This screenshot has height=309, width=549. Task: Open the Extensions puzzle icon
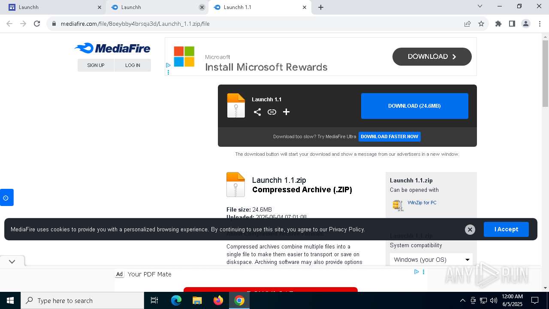(498, 24)
